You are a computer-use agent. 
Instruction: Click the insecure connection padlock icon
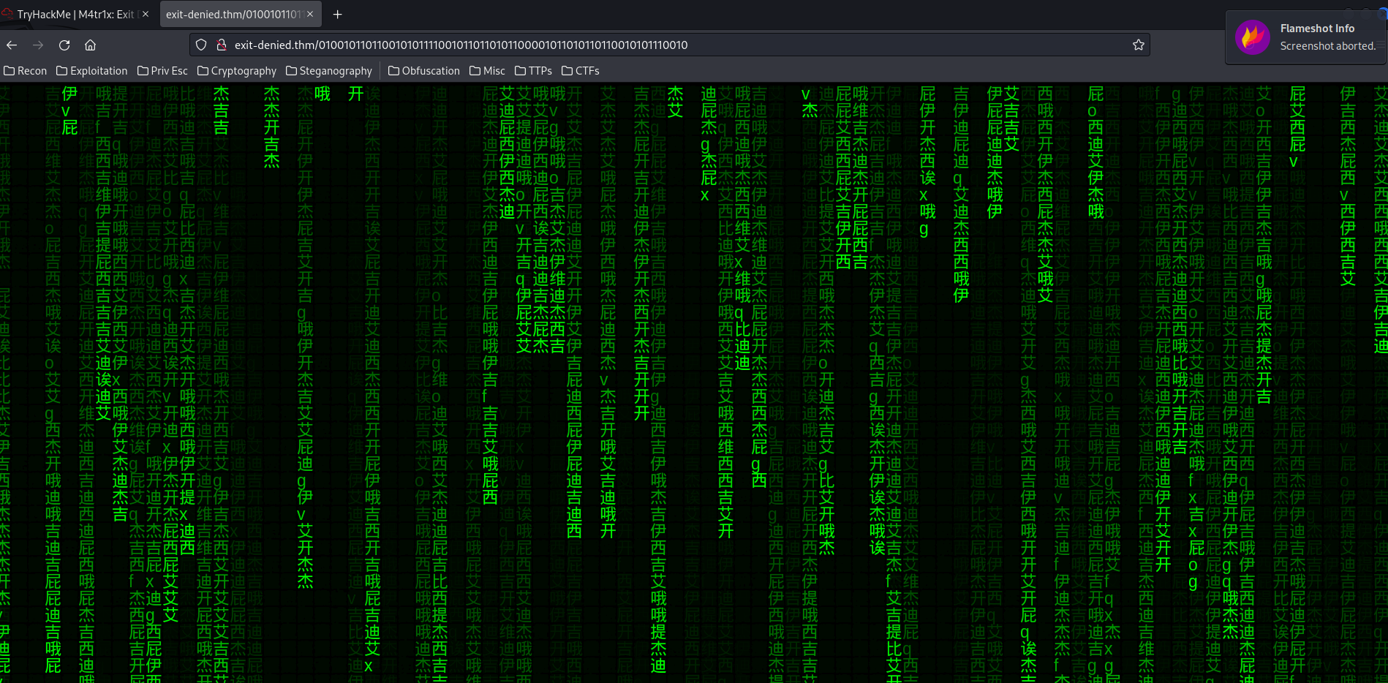[x=222, y=45]
